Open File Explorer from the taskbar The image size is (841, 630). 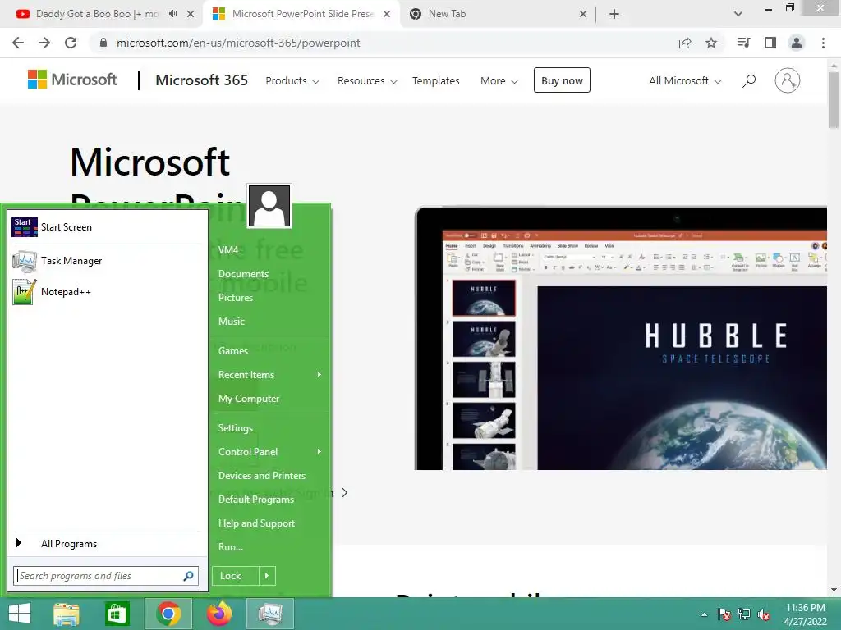[x=67, y=614]
